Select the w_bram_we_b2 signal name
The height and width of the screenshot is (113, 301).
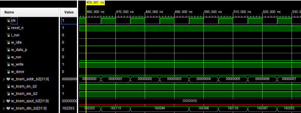pos(24,94)
